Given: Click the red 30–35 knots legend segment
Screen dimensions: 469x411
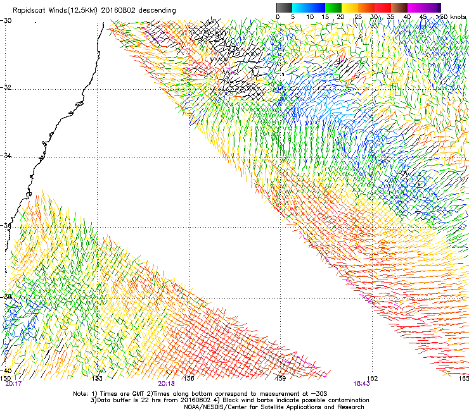Looking at the screenshot, I should 383,8.
